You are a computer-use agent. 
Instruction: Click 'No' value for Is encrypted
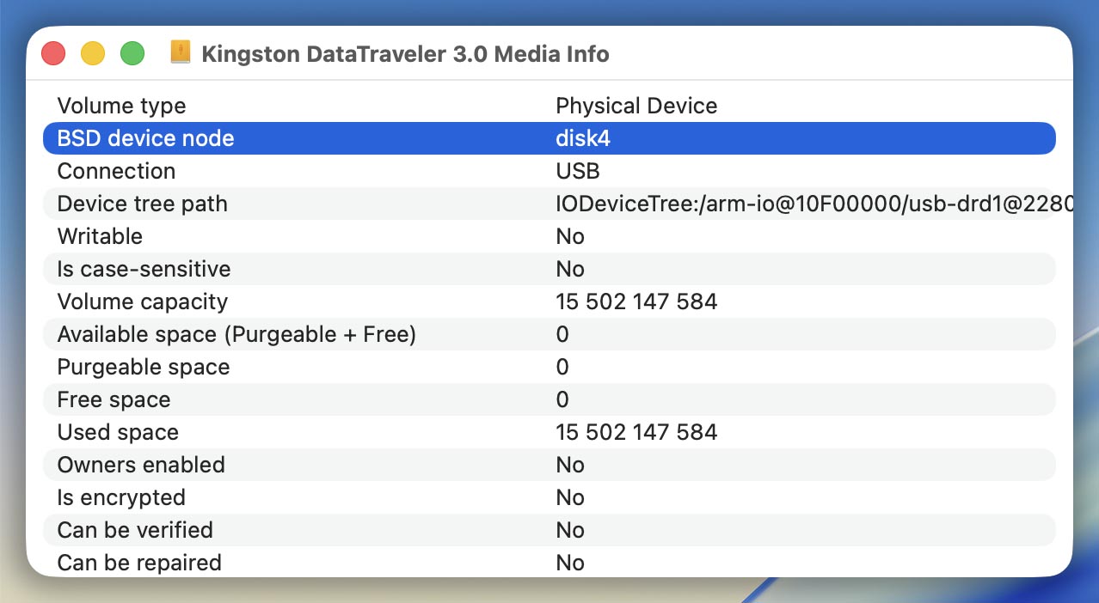tap(570, 497)
